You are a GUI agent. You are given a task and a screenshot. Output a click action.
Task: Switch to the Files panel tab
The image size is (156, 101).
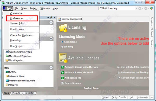point(6,93)
